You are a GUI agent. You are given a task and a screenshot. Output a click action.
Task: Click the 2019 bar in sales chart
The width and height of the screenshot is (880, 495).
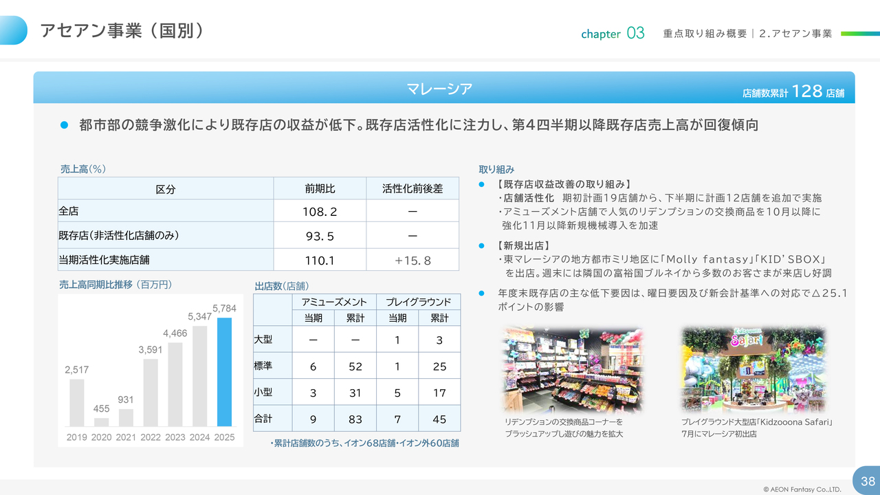click(76, 402)
